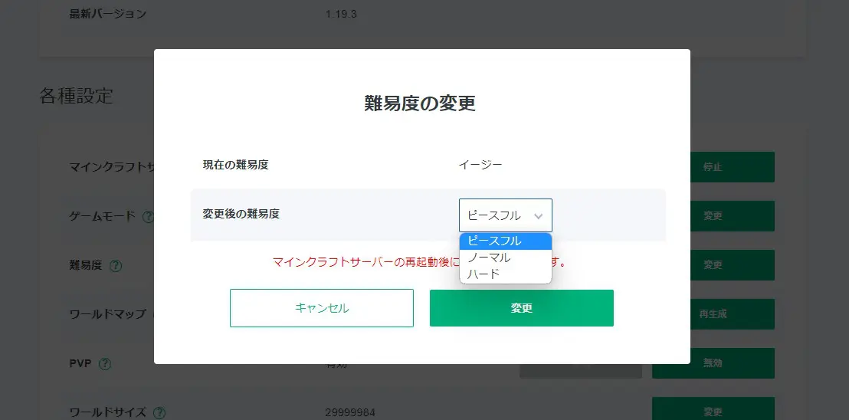Click 変更 in the ゲームモード row

point(713,216)
